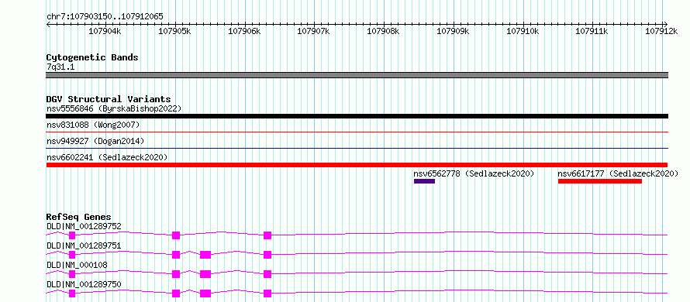The image size is (690, 302).
Task: Select the short red nsv6617177 variant bar
Action: click(600, 181)
